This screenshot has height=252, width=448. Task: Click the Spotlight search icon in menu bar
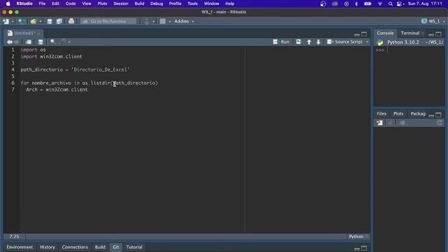coord(391,3)
